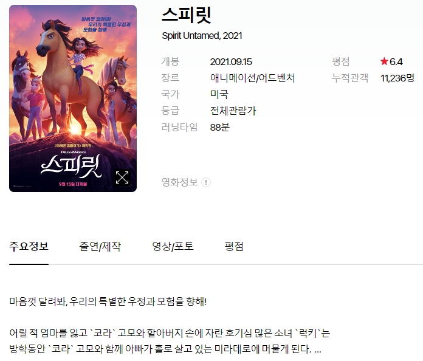This screenshot has width=423, height=361.
Task: Click the 전체관람가 rating grade text
Action: pos(233,111)
